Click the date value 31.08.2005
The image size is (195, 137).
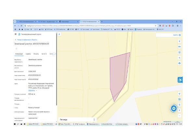point(32,71)
